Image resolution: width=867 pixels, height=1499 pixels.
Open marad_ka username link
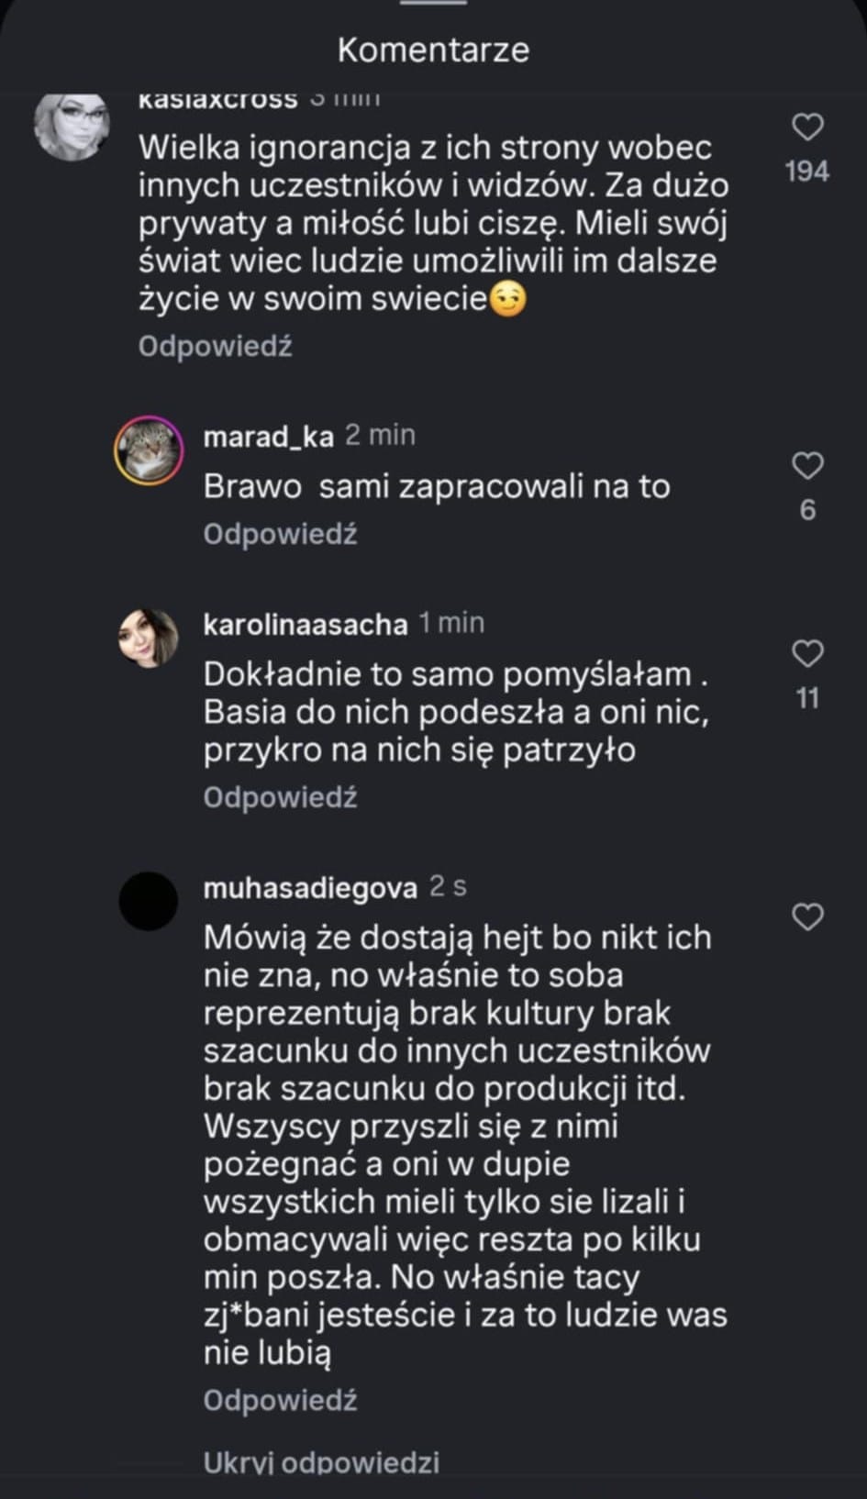tap(268, 436)
